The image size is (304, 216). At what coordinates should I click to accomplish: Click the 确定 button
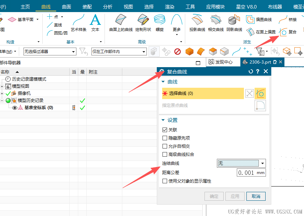[x=214, y=196]
